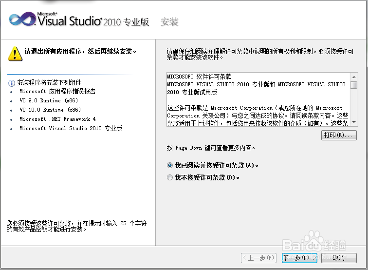Image resolution: width=368 pixels, height=270 pixels.
Task: Click the 'MICROSOFT 软件许可条款' heading line
Action: pyautogui.click(x=199, y=77)
